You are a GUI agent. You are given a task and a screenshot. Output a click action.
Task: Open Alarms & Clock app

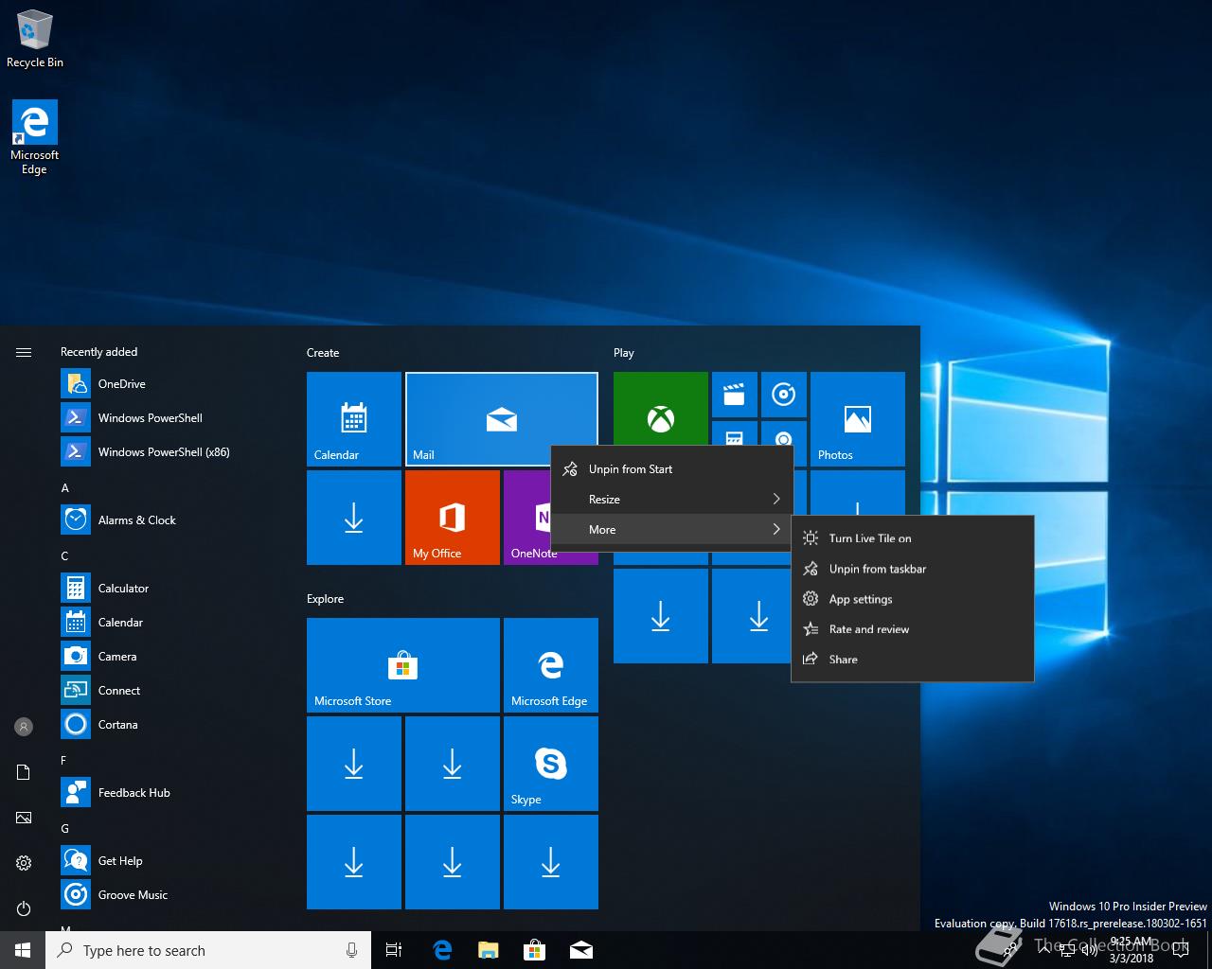point(151,520)
